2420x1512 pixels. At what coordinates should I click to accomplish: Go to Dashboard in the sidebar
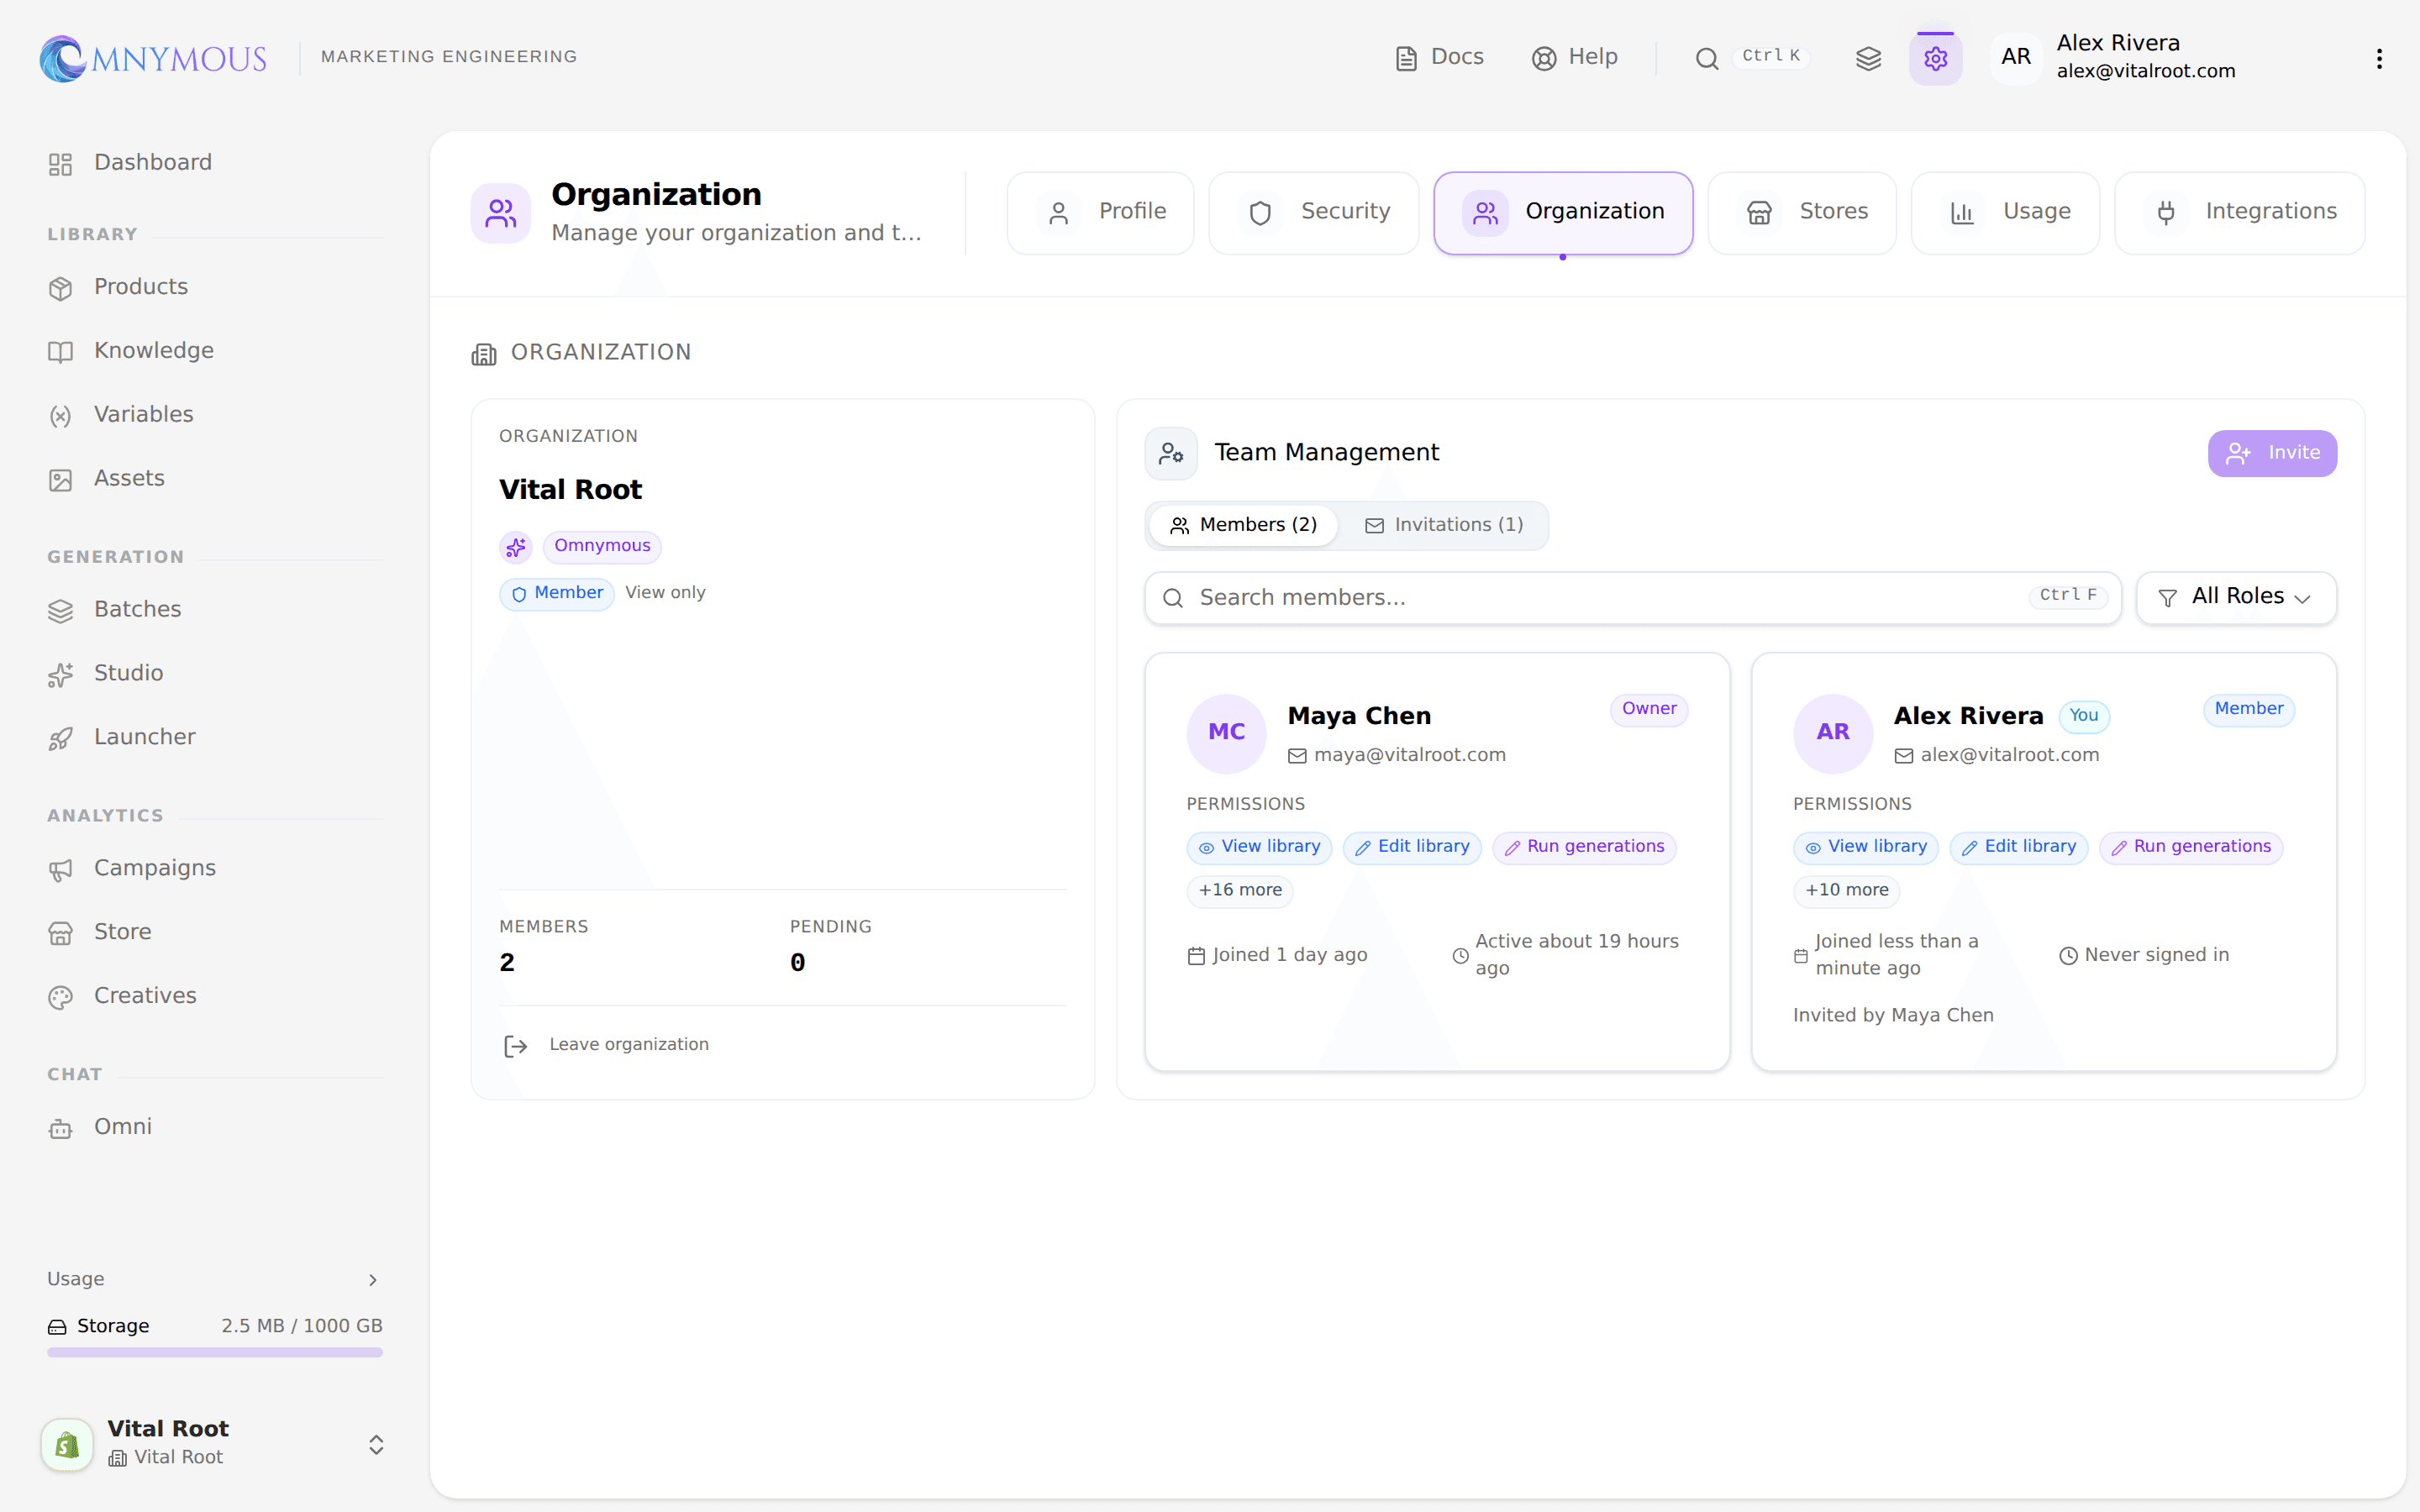(215, 163)
